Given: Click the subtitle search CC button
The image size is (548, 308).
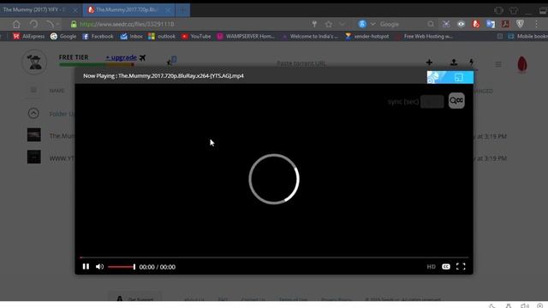Looking at the screenshot, I should 456,101.
